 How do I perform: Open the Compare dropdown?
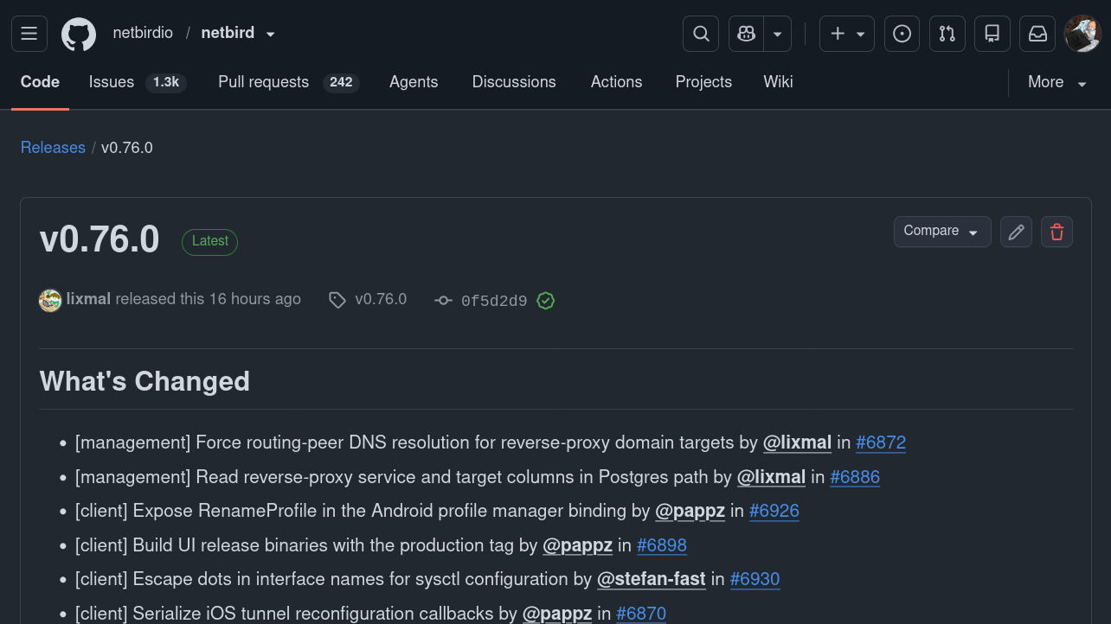[942, 232]
